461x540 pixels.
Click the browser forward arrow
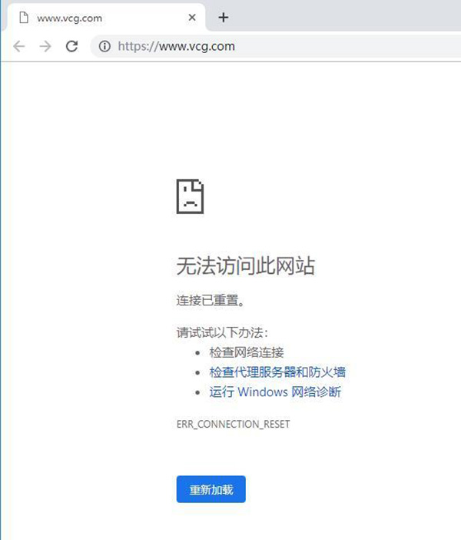[x=45, y=46]
